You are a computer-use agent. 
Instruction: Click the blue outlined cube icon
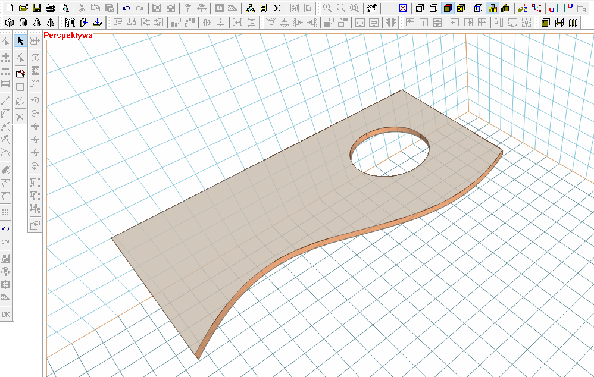478,8
